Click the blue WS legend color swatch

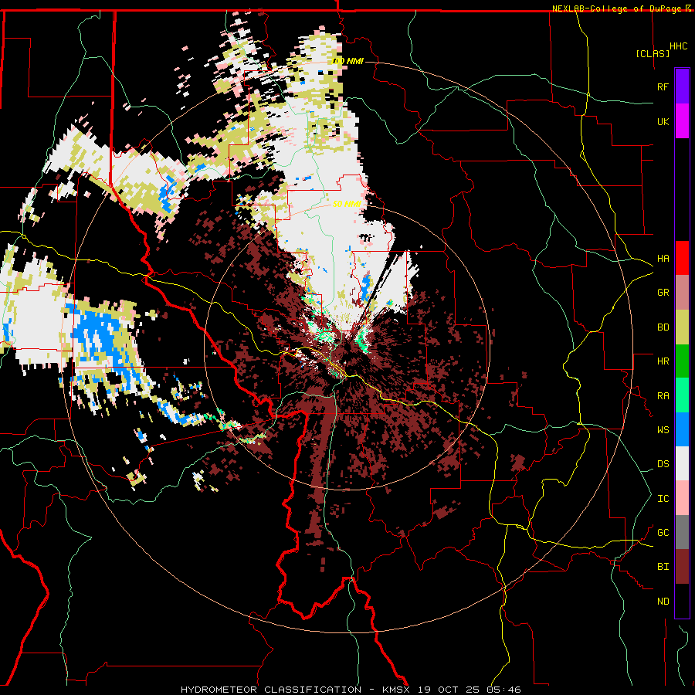click(682, 429)
